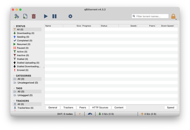Select the Seeding (0) filter
This screenshot has height=130, width=190.
[27, 37]
